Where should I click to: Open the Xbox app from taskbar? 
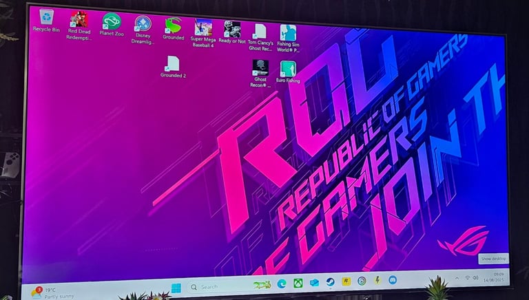tap(298, 283)
